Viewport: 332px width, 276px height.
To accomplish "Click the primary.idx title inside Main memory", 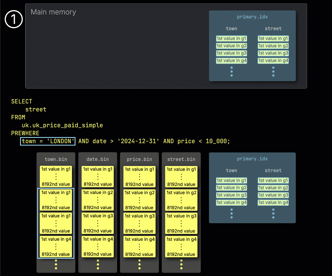I will click(x=252, y=17).
